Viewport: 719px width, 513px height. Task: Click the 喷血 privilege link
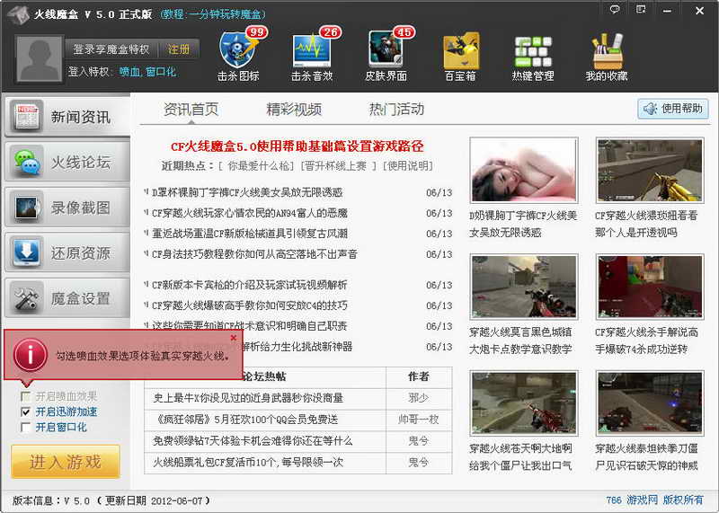pyautogui.click(x=129, y=72)
